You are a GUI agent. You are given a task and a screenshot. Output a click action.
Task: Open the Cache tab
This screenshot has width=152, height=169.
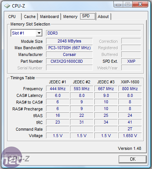point(30,17)
